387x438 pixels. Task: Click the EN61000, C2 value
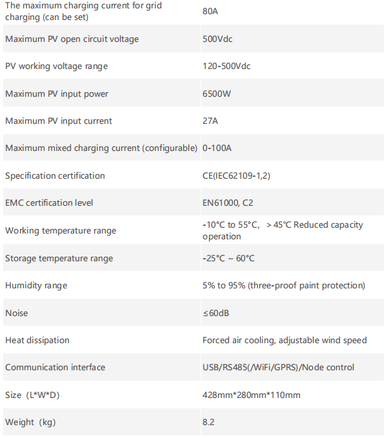click(x=228, y=203)
